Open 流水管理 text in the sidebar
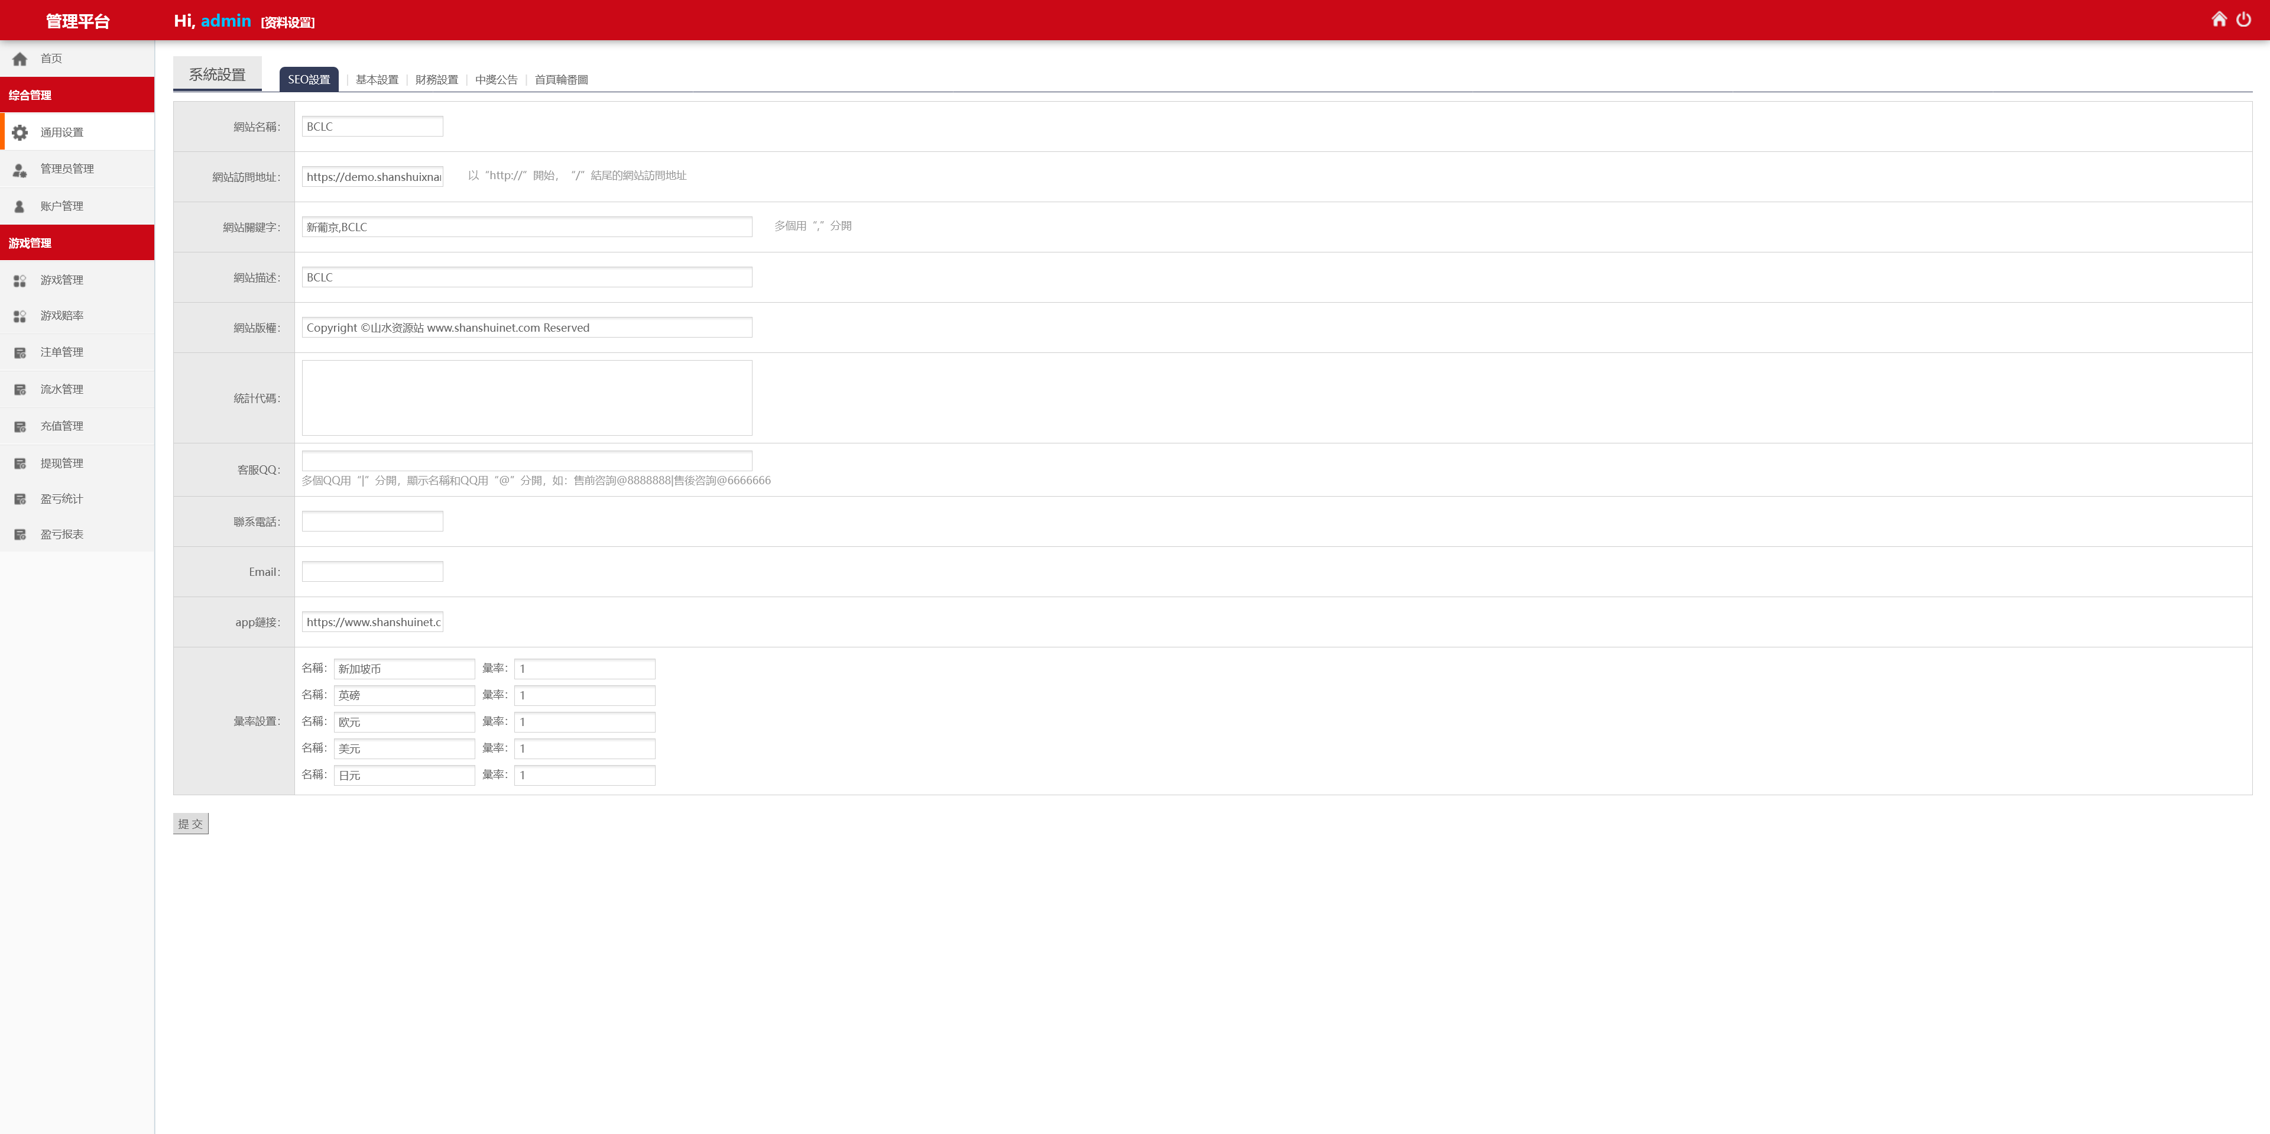The width and height of the screenshot is (2270, 1134). (61, 388)
